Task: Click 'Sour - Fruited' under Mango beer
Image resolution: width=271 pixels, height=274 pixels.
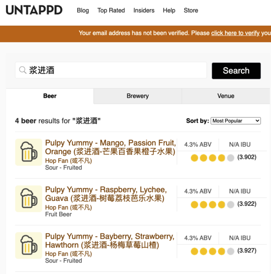Action: click(64, 167)
